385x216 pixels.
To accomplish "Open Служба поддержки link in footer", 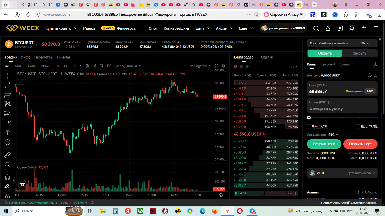I will (364, 203).
